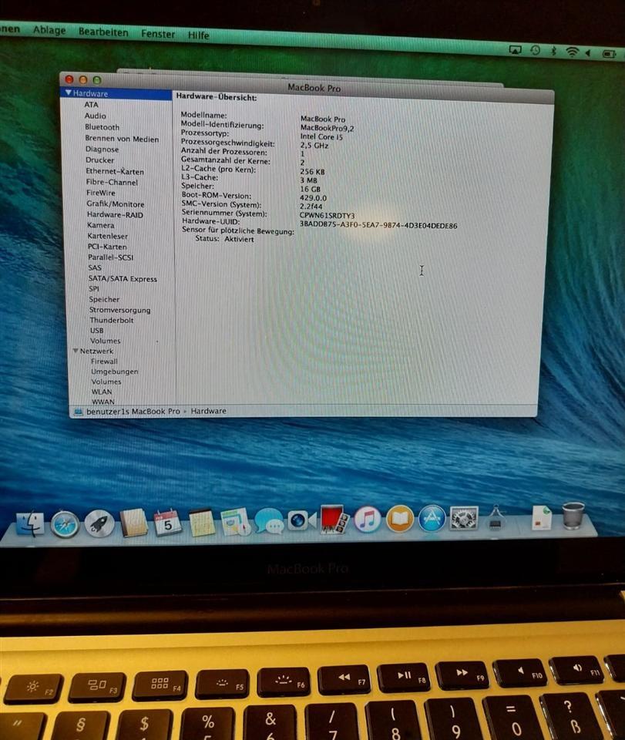
Task: Open document stack in Dock
Action: (x=542, y=516)
